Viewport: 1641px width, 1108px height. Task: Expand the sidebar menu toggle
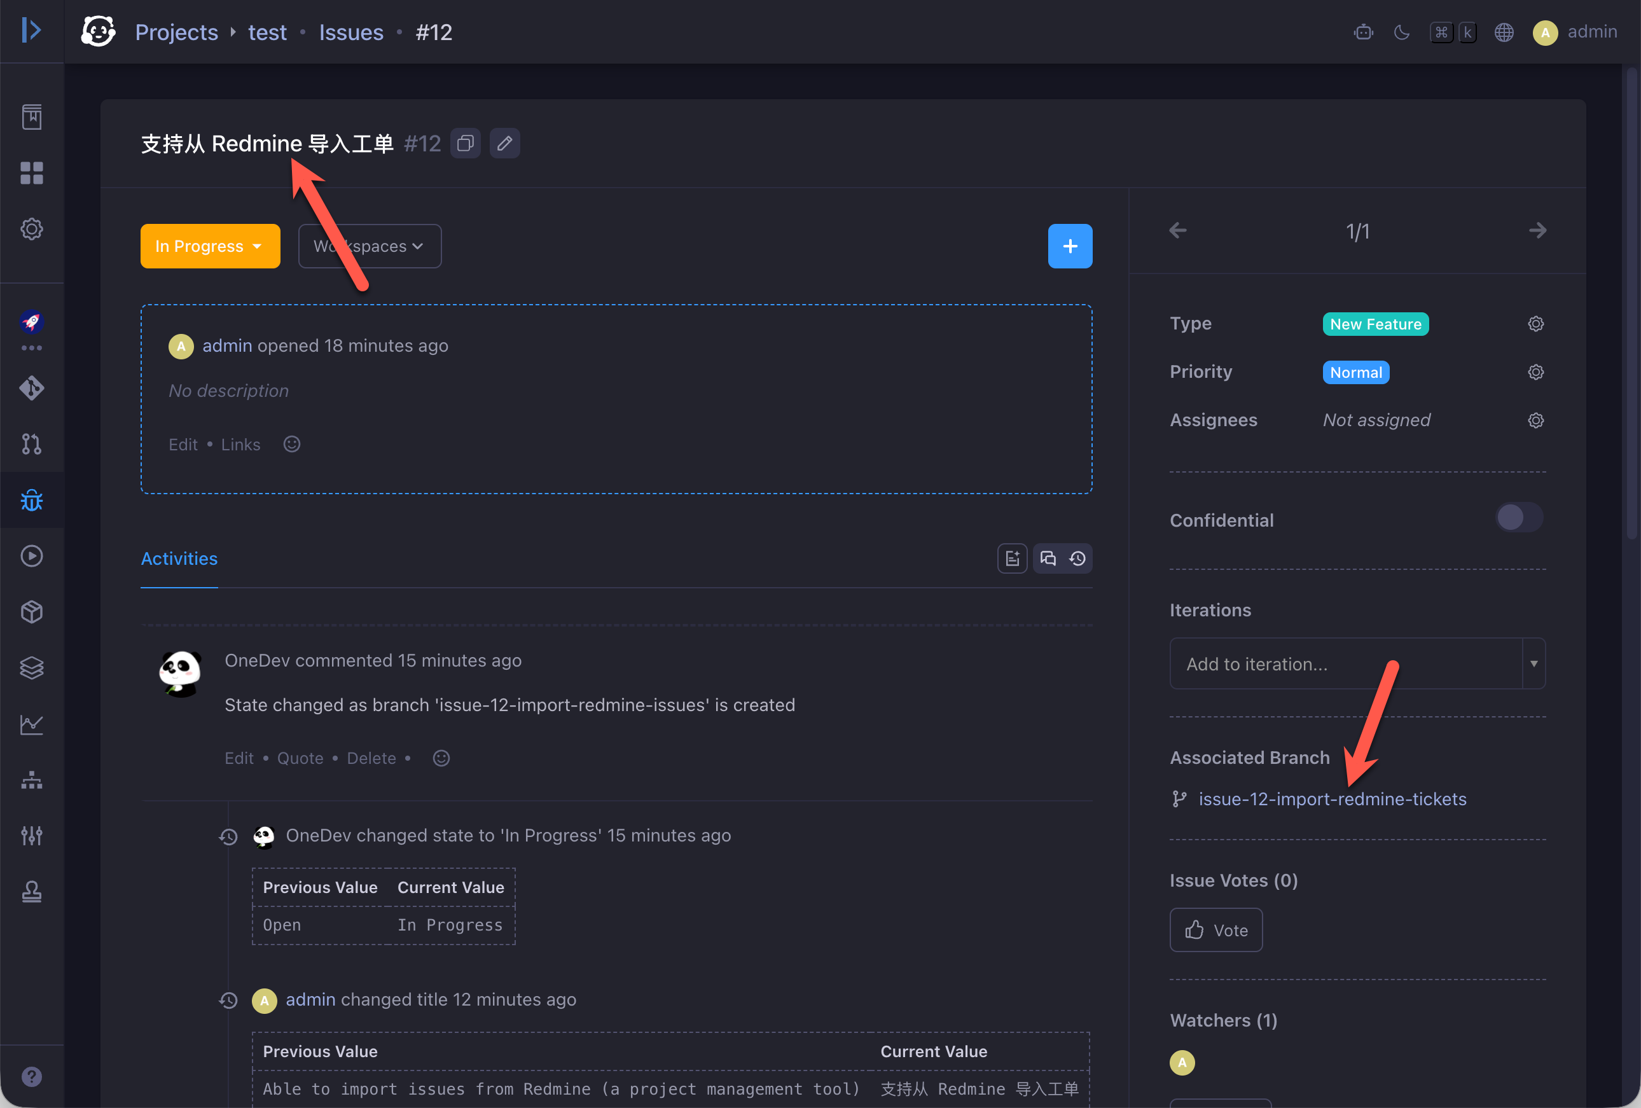click(32, 31)
